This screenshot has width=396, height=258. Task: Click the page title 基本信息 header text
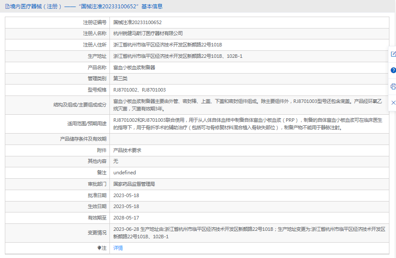(152, 7)
